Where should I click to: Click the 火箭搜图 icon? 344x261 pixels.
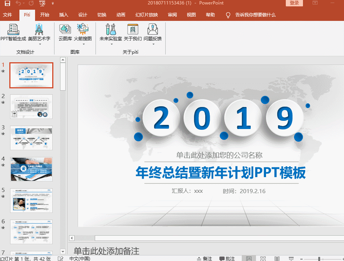[x=83, y=29]
